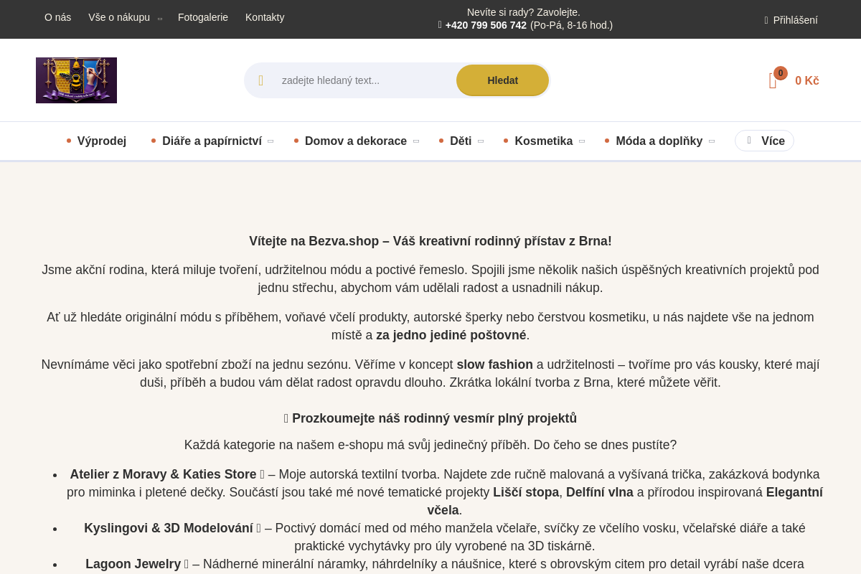The height and width of the screenshot is (574, 861).
Task: Open the Kosmetika category
Action: click(543, 141)
